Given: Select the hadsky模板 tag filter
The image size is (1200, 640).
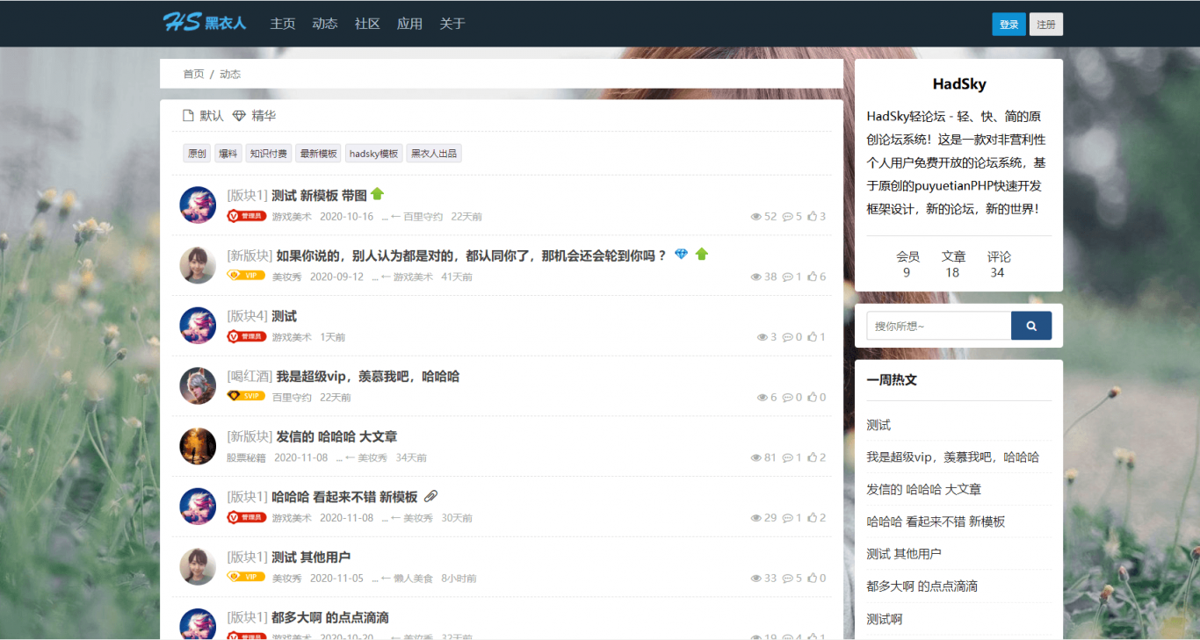Looking at the screenshot, I should [x=374, y=154].
